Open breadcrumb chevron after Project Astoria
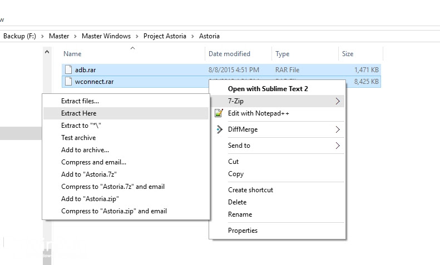Screen dimensions: 440x265 [x=193, y=37]
